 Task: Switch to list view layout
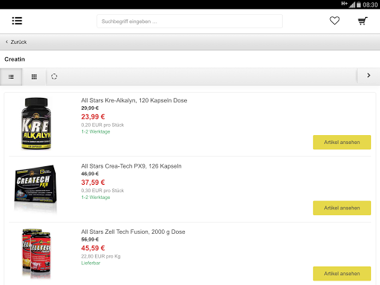pyautogui.click(x=11, y=76)
